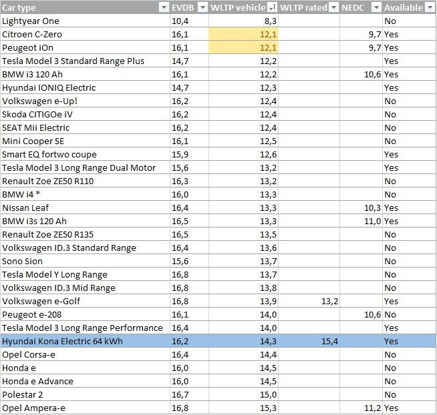Screen dimensions: 437x415
Task: Open the Available column filter dropdown
Action: [x=430, y=7]
